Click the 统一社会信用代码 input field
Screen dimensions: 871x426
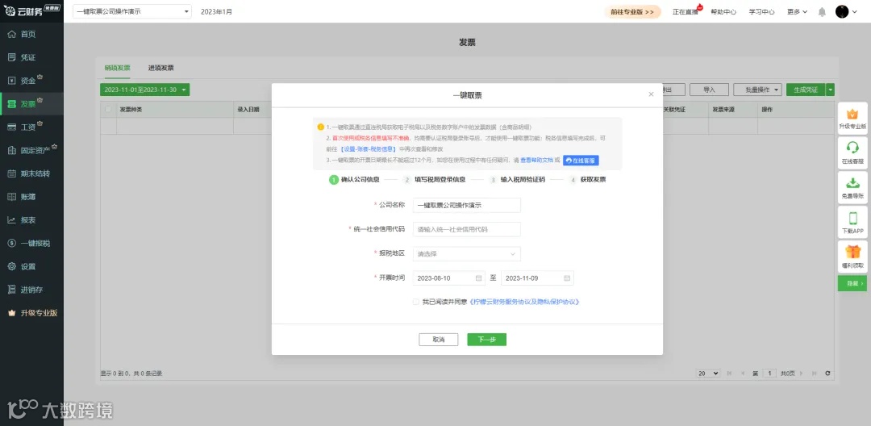coord(467,229)
